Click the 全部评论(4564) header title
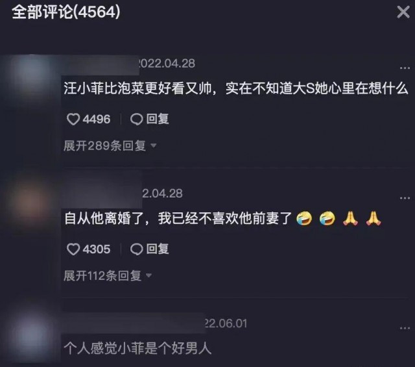 (x=66, y=12)
